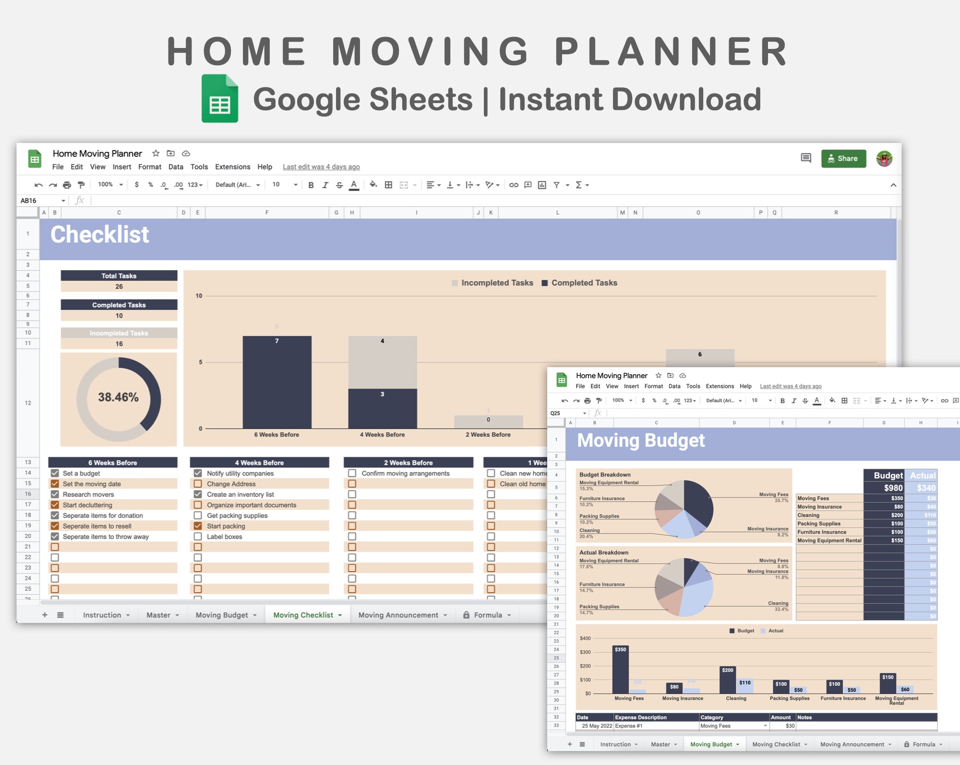Open the Extensions menu
Viewport: 960px width, 765px height.
pos(232,167)
